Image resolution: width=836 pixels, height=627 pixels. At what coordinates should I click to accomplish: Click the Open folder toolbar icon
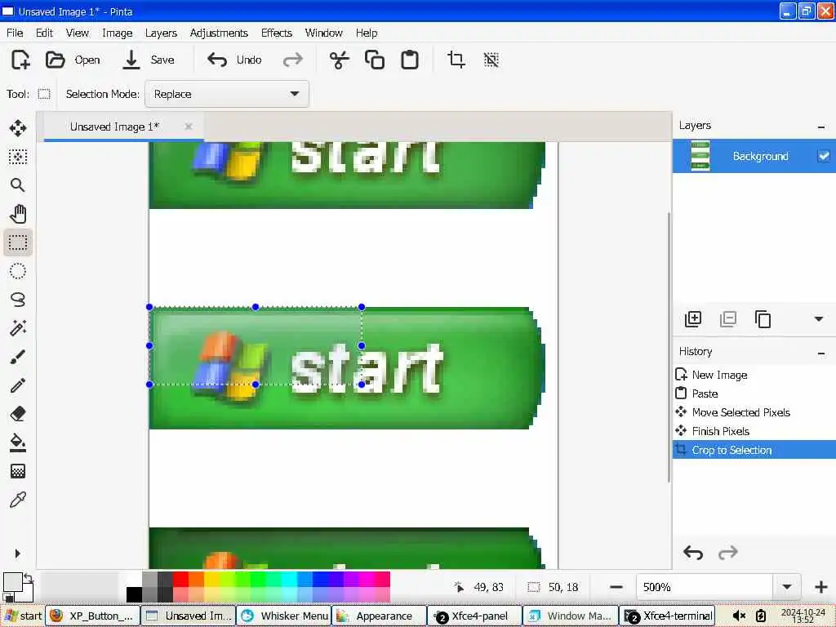coord(55,60)
